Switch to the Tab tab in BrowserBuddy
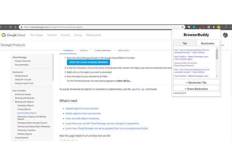Viewport: 232px width, 165px height. [x=185, y=43]
